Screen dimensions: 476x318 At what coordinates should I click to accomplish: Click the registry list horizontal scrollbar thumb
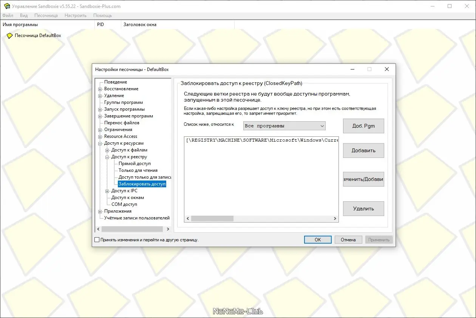(x=212, y=218)
